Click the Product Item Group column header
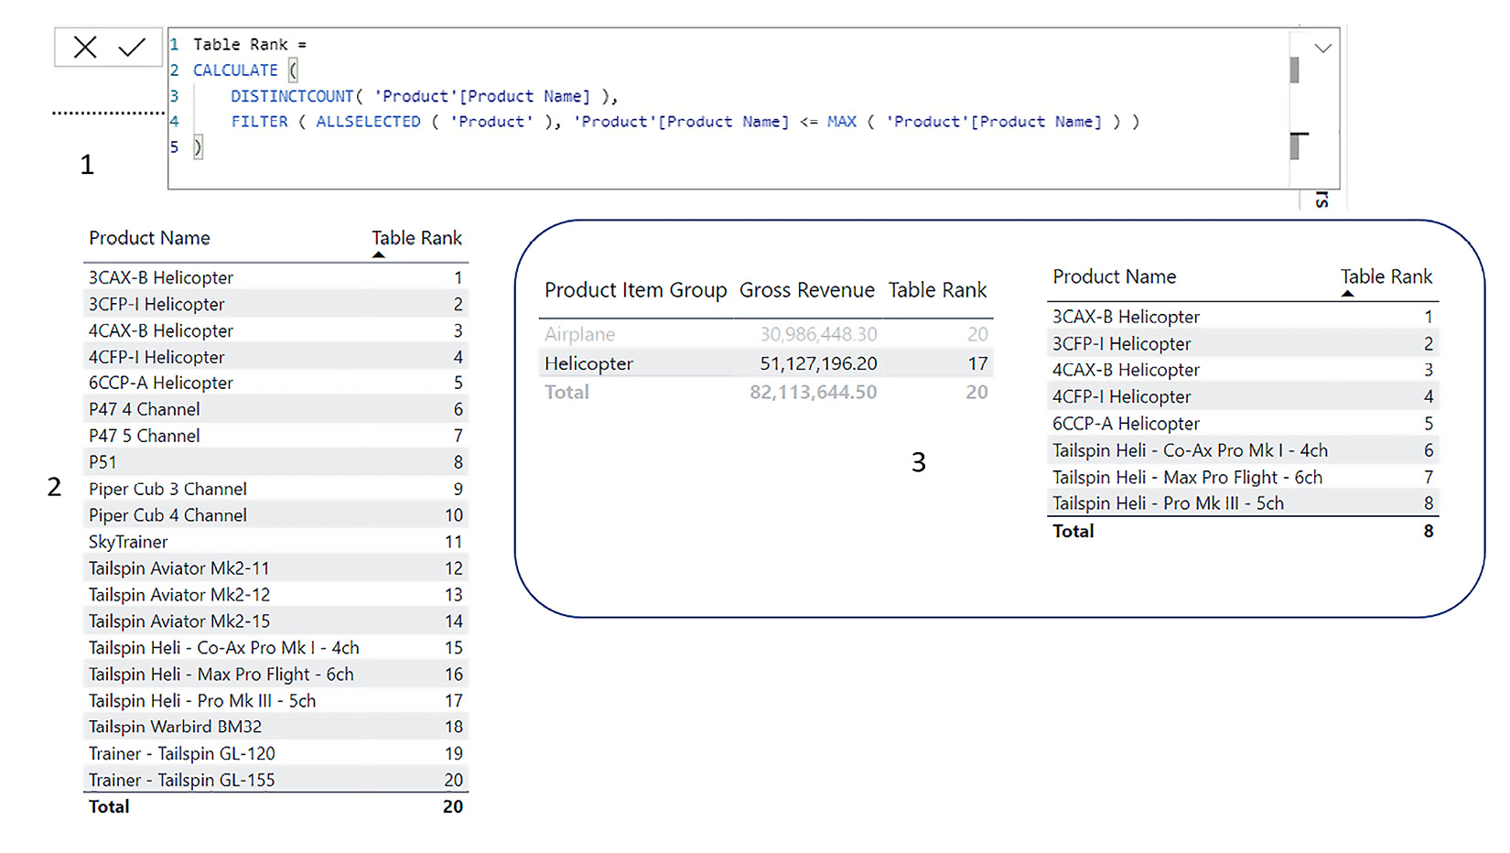Image resolution: width=1510 pixels, height=853 pixels. coord(635,290)
